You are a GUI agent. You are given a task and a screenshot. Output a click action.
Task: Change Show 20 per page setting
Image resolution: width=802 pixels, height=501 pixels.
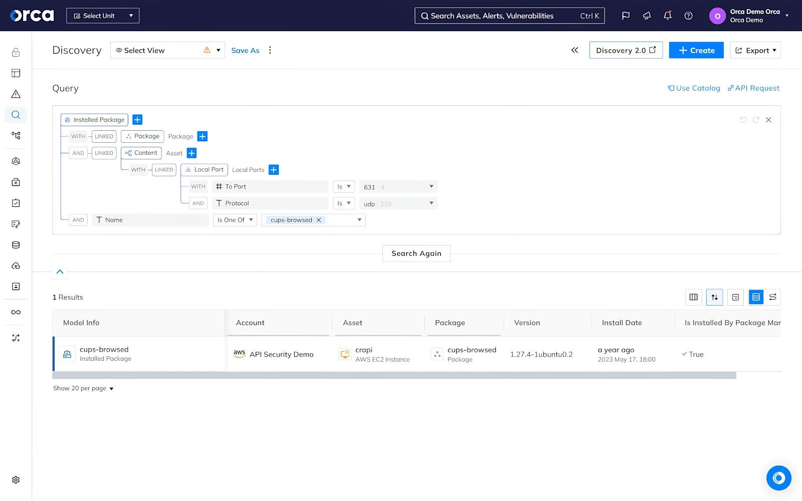click(x=83, y=388)
